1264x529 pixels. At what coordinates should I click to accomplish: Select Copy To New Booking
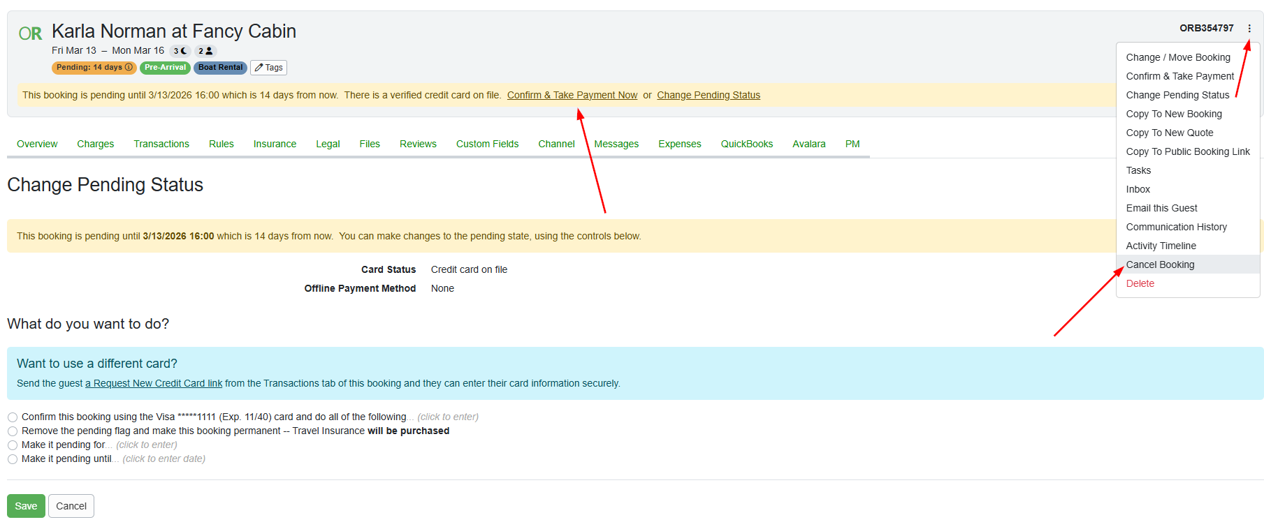point(1188,114)
